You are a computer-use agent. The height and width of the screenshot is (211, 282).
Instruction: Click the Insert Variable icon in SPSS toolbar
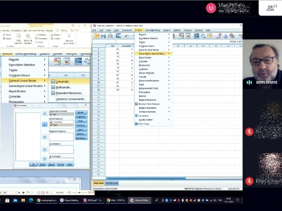coord(188,36)
